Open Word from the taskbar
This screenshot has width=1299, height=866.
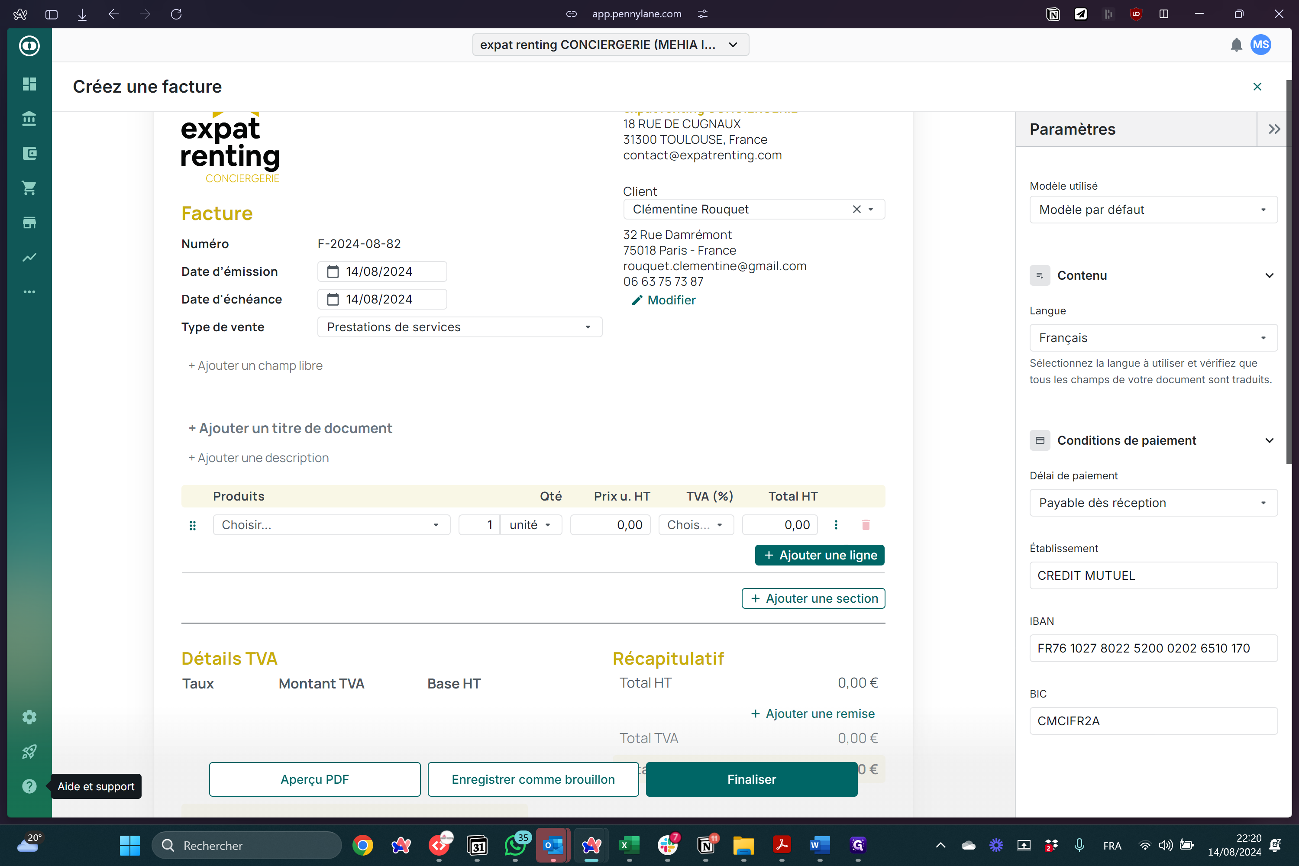[x=820, y=846]
